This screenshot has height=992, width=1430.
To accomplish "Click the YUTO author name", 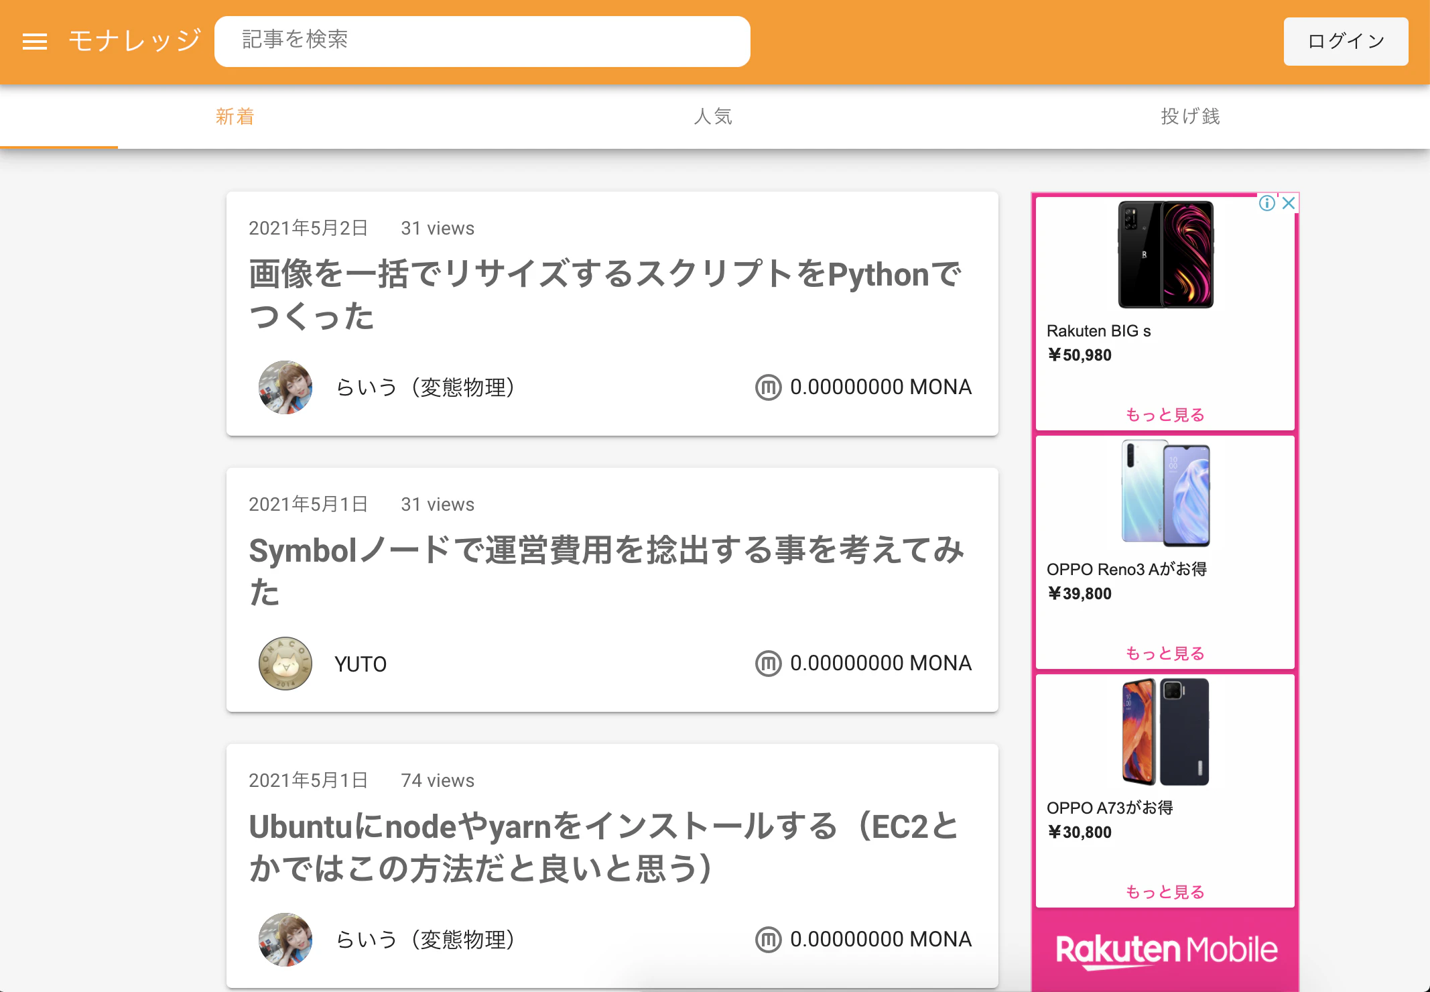I will (x=361, y=664).
